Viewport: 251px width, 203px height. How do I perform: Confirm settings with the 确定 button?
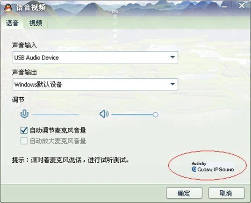(x=184, y=193)
